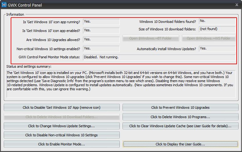Select the 'Windows 10 Upgrades allowed' value field
Image resolution: width=242 pixels, height=152 pixels.
101,40
